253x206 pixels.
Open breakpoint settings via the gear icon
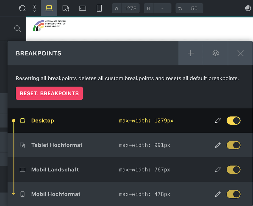215,53
